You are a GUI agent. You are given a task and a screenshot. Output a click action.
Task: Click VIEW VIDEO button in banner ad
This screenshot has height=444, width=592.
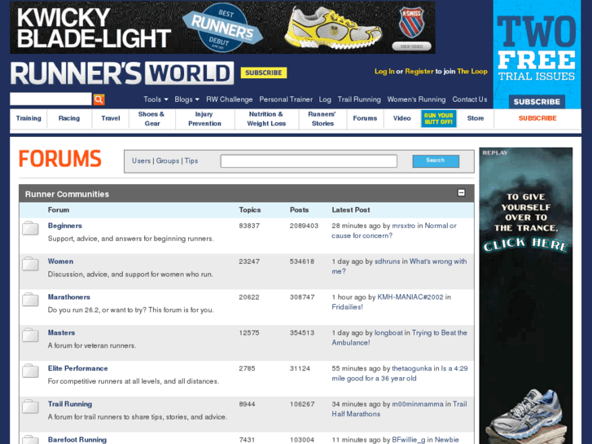click(411, 46)
